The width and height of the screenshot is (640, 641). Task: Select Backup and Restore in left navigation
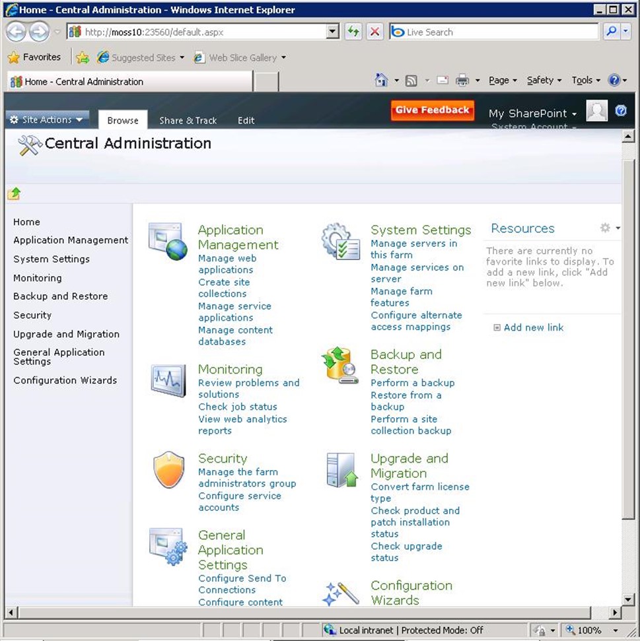[60, 296]
